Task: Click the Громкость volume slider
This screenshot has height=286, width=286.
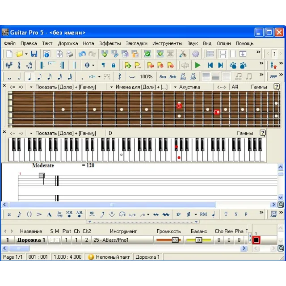Action: pos(168,240)
